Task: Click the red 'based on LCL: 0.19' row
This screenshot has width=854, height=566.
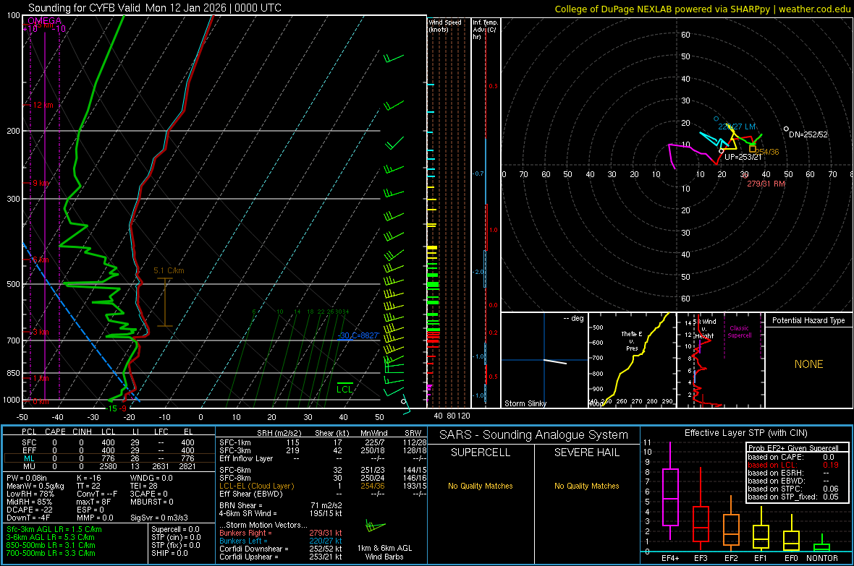Action: [793, 465]
